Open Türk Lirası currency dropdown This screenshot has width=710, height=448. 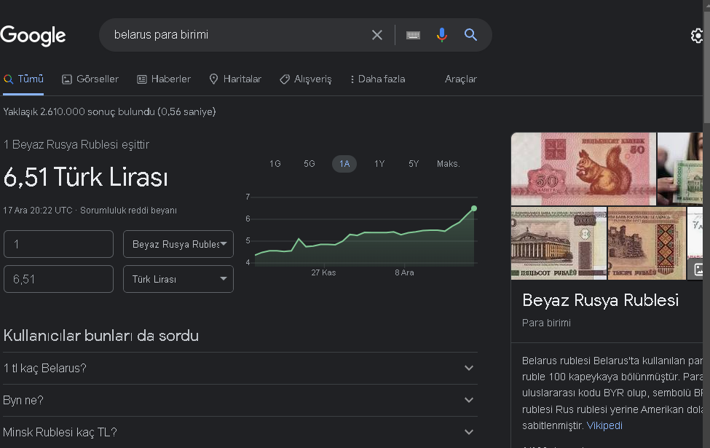178,279
